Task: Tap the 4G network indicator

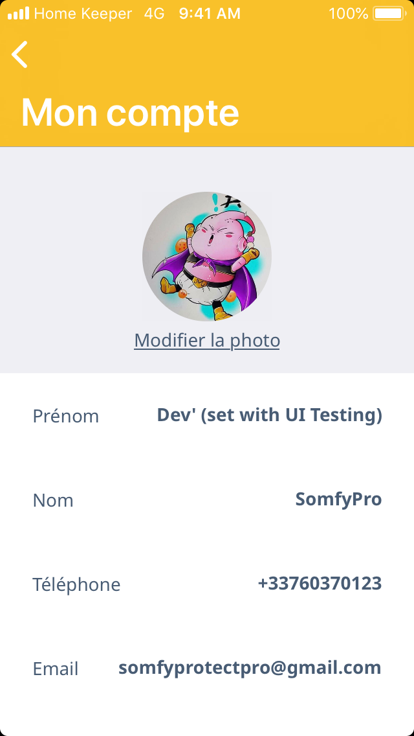Action: (154, 14)
